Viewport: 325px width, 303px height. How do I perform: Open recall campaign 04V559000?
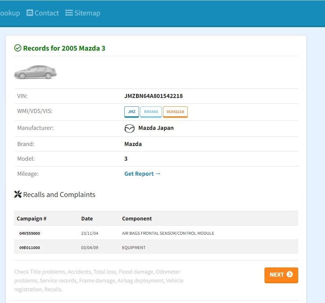(x=30, y=233)
